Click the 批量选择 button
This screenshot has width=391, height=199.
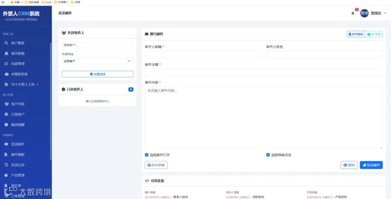[97, 74]
